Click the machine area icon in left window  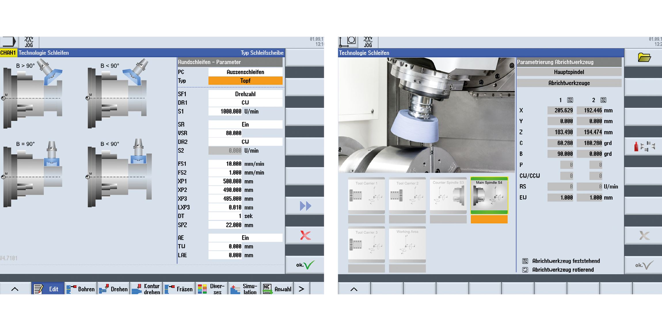pos(9,42)
